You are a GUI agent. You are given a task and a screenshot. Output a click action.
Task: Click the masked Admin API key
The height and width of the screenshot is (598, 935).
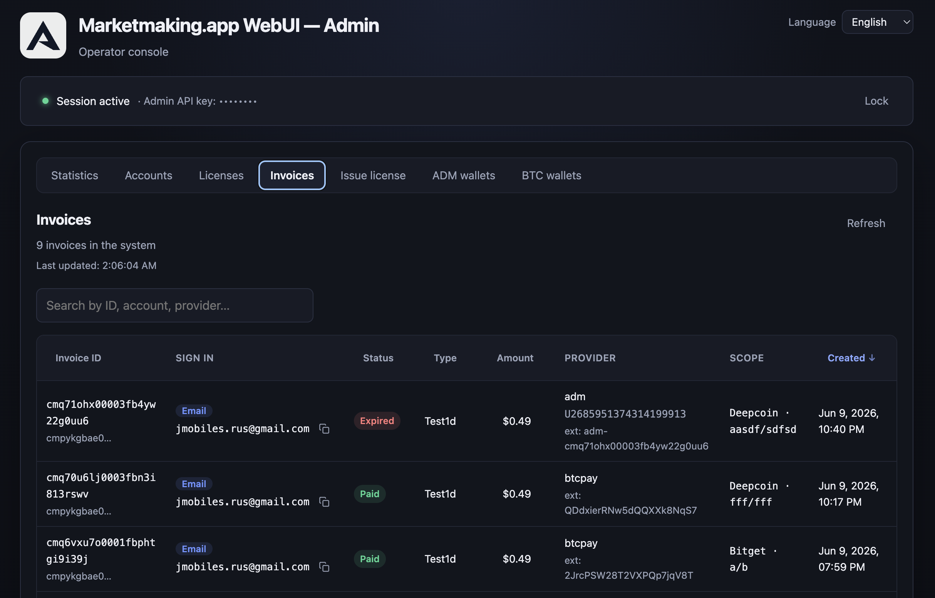click(238, 102)
